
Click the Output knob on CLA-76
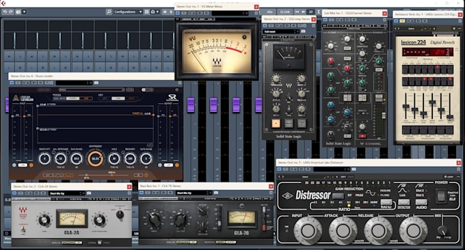point(181,219)
